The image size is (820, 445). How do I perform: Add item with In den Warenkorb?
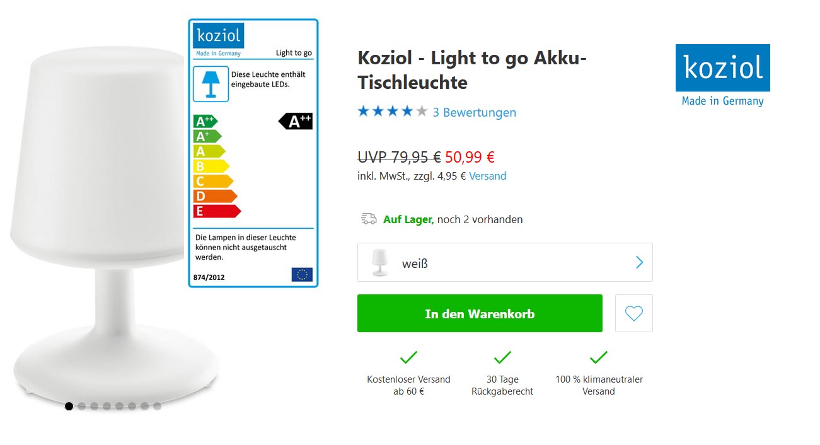480,313
